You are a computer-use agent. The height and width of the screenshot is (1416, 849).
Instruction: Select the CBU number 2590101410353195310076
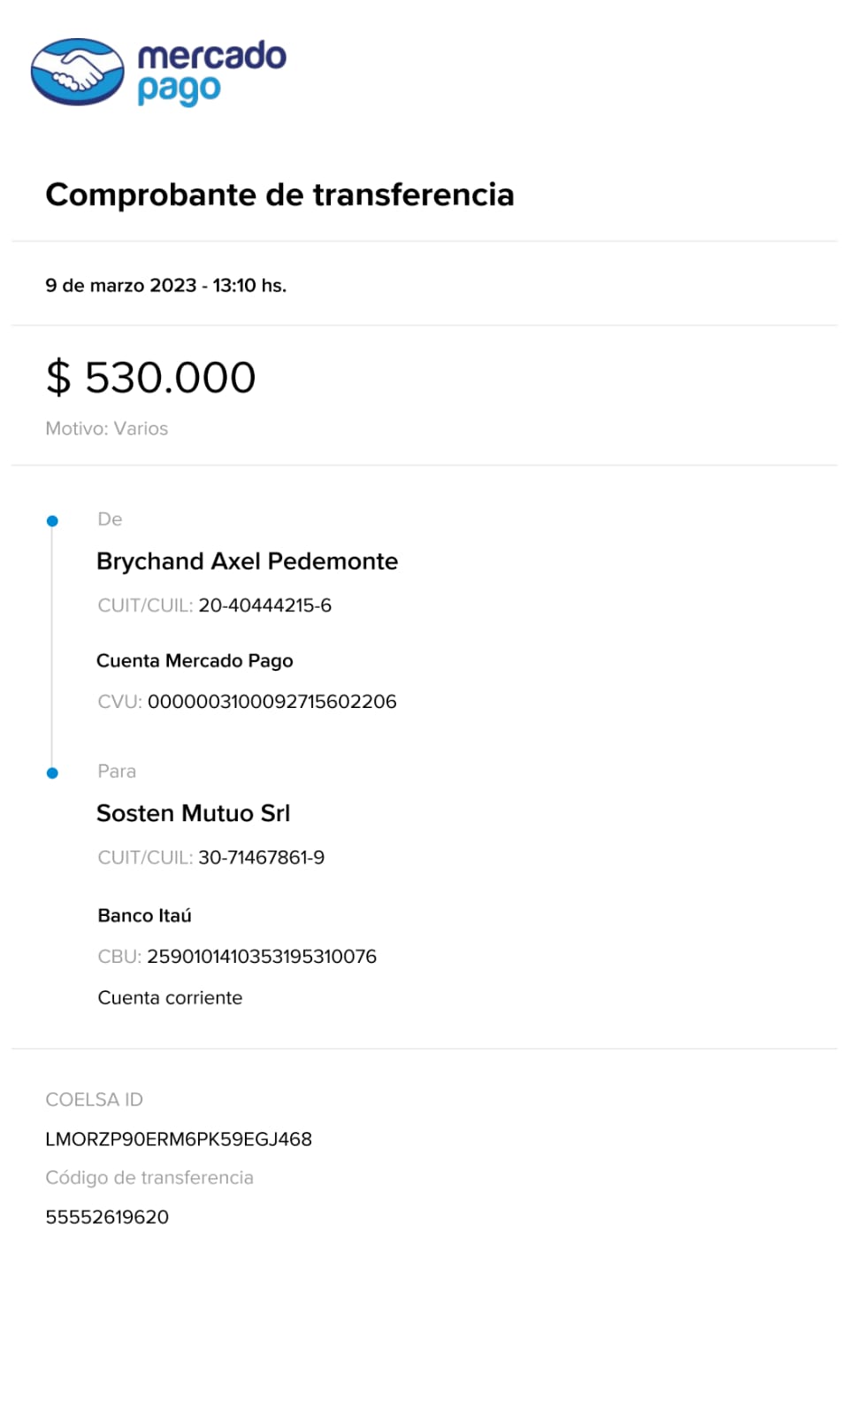click(261, 957)
